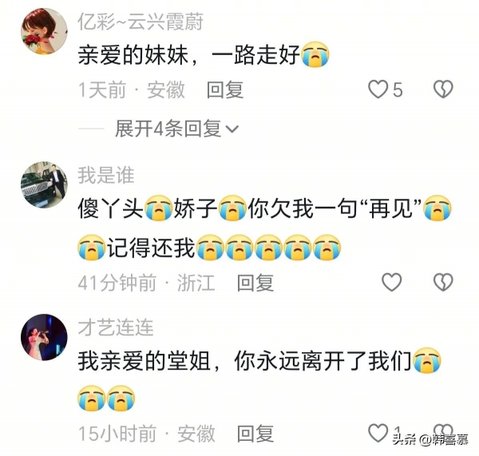Open username 我是谁

(x=106, y=175)
